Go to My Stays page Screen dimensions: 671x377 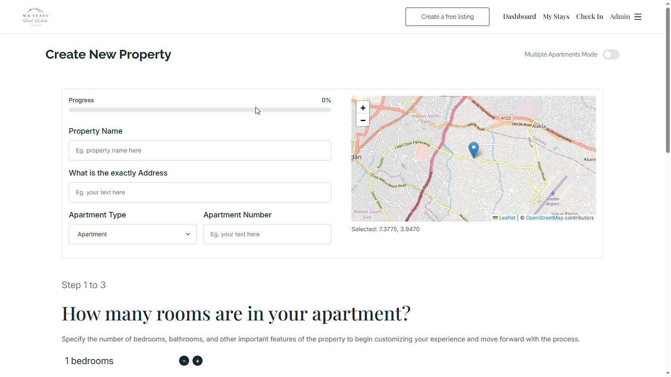[x=556, y=17]
